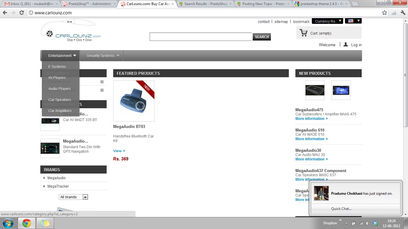Image resolution: width=408 pixels, height=229 pixels.
Task: Switch to the Posting New Topic tab
Action: (x=263, y=4)
